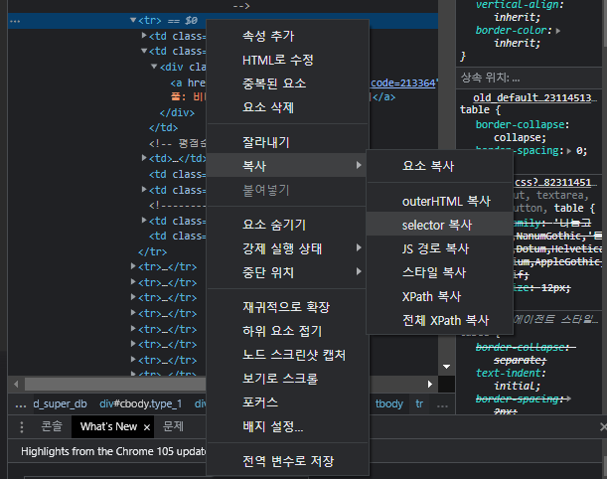The height and width of the screenshot is (479, 607).
Task: Click the 'table {' selector text
Action: coord(481,110)
